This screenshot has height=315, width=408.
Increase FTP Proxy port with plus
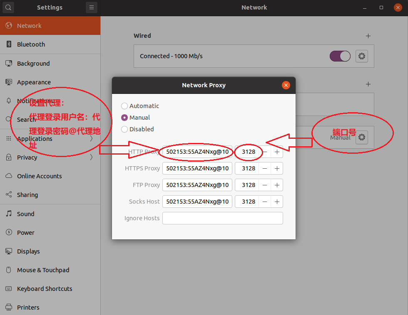tap(277, 185)
